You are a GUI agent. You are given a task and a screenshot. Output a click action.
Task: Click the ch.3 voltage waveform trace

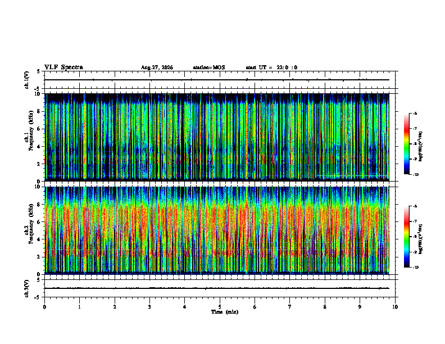coord(217,288)
